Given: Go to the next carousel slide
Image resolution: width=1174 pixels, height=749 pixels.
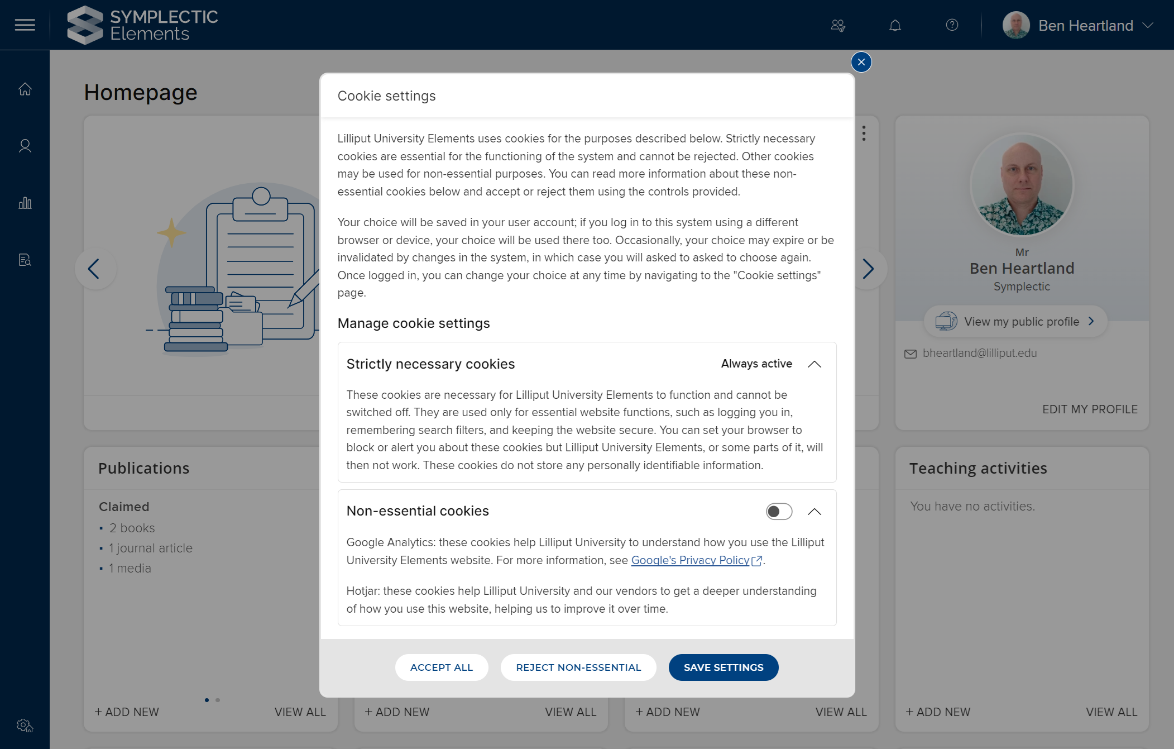Looking at the screenshot, I should click(x=868, y=269).
